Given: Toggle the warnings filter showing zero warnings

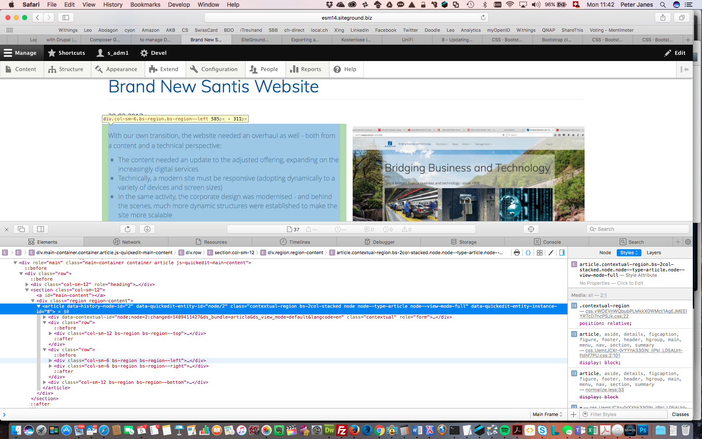Looking at the screenshot, I should (x=406, y=229).
